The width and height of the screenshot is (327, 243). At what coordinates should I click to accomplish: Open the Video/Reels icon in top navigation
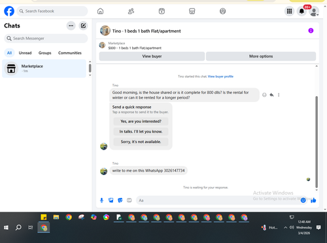[162, 11]
